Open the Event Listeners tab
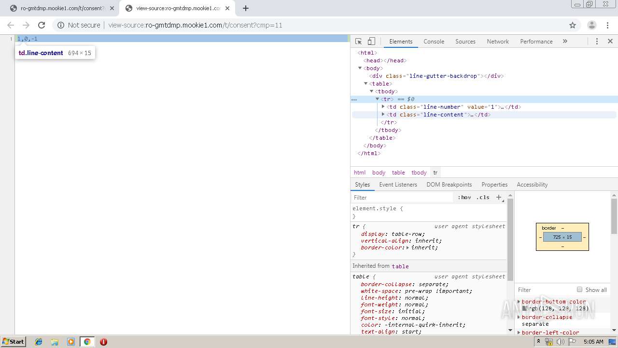Viewport: 618px width, 348px height. (398, 185)
